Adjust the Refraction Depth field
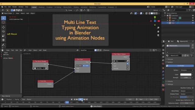The width and height of the screenshot is (195, 110). (187, 103)
